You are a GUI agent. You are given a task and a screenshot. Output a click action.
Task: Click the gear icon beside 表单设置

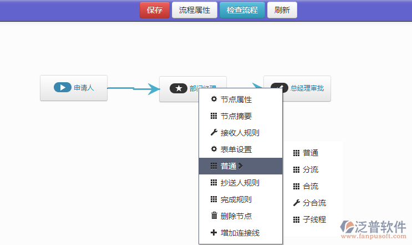click(214, 149)
